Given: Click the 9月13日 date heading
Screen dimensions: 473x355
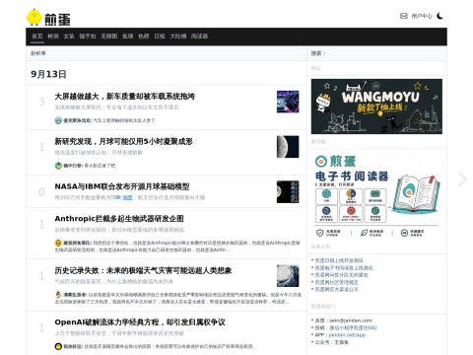Looking at the screenshot, I should [48, 74].
